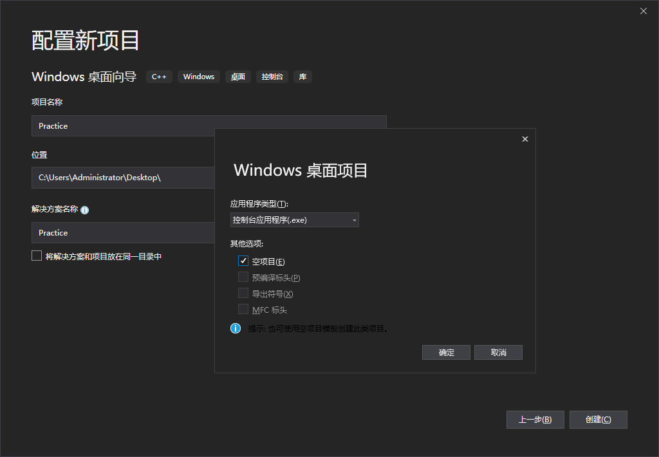Open the 应用程序类型 dropdown

294,220
